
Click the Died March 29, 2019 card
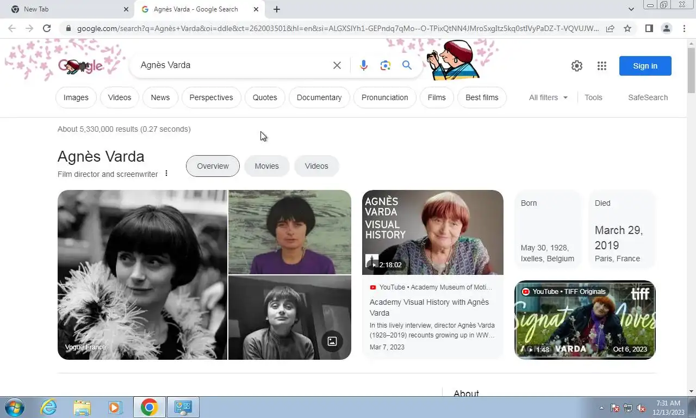622,230
